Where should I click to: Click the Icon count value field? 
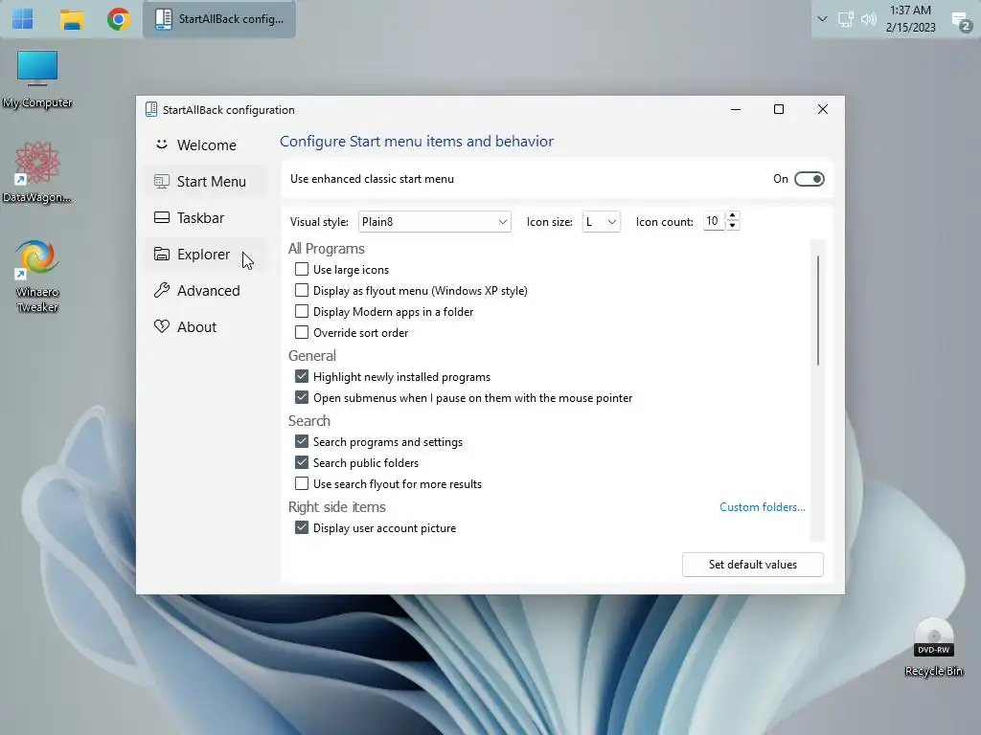(713, 221)
